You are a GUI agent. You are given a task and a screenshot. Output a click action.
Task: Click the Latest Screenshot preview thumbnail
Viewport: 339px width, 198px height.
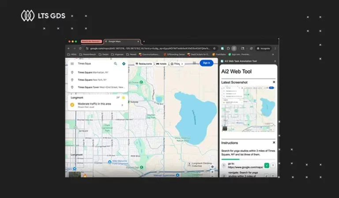coord(248,109)
